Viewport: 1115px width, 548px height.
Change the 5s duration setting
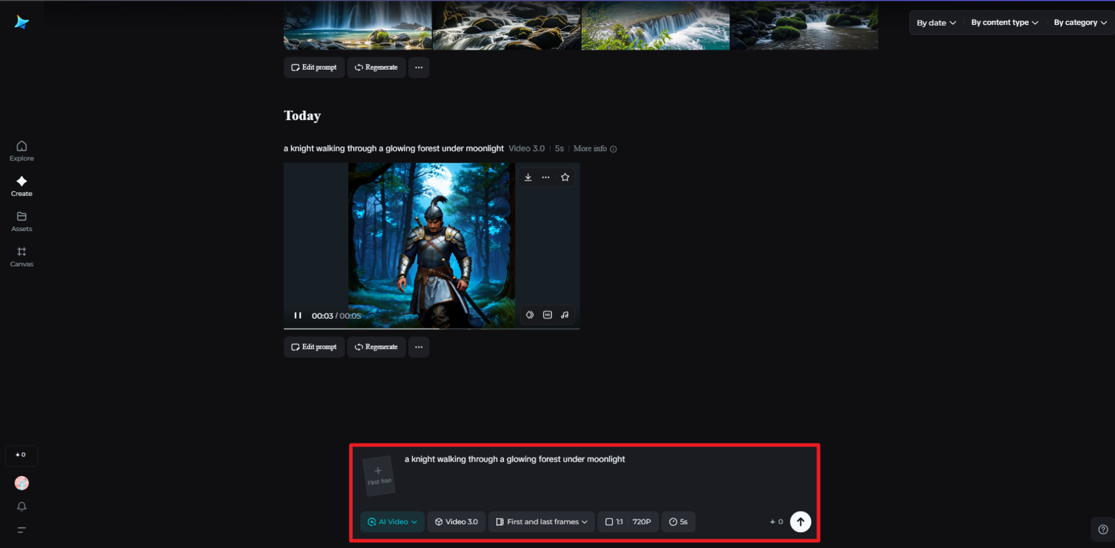click(678, 522)
